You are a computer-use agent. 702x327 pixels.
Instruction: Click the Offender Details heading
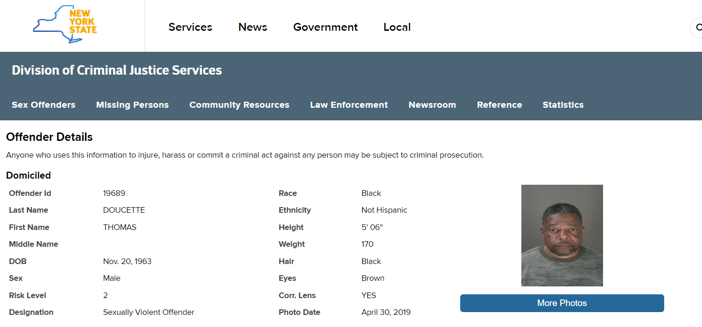tap(49, 137)
